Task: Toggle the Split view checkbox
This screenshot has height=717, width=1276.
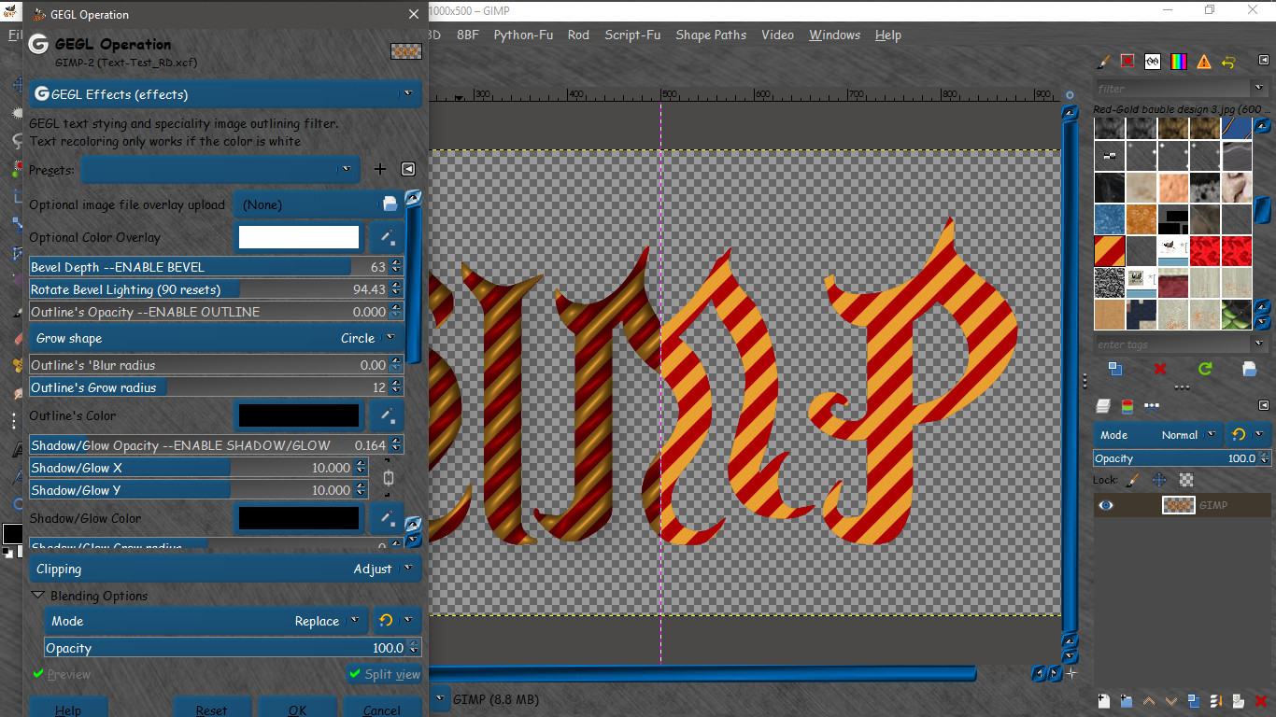Action: [384, 674]
